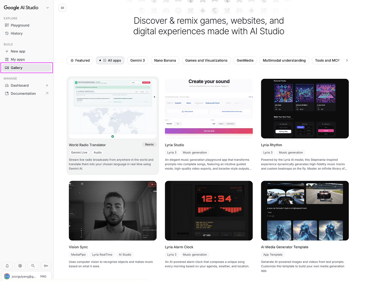The height and width of the screenshot is (281, 365).
Task: Open notifications with the bell icon
Action: tap(7, 266)
